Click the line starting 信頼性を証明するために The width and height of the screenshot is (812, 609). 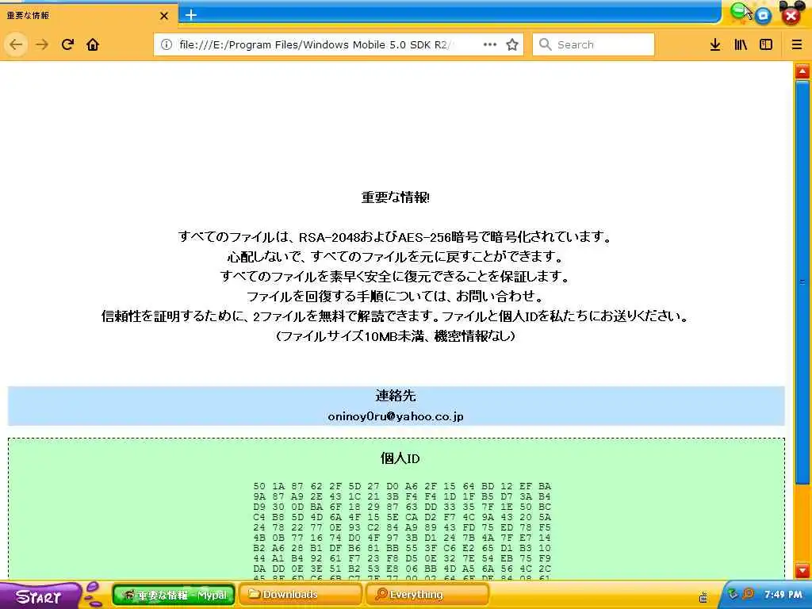coord(396,316)
